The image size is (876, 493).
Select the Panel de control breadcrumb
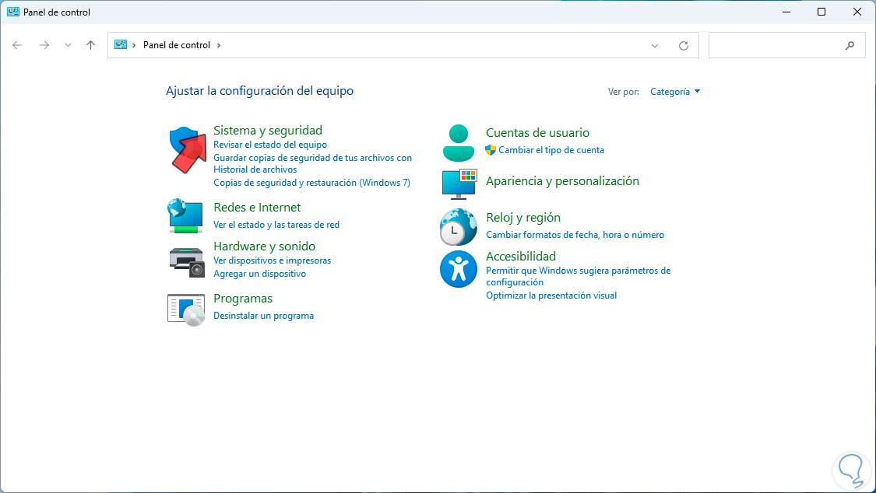[x=177, y=45]
